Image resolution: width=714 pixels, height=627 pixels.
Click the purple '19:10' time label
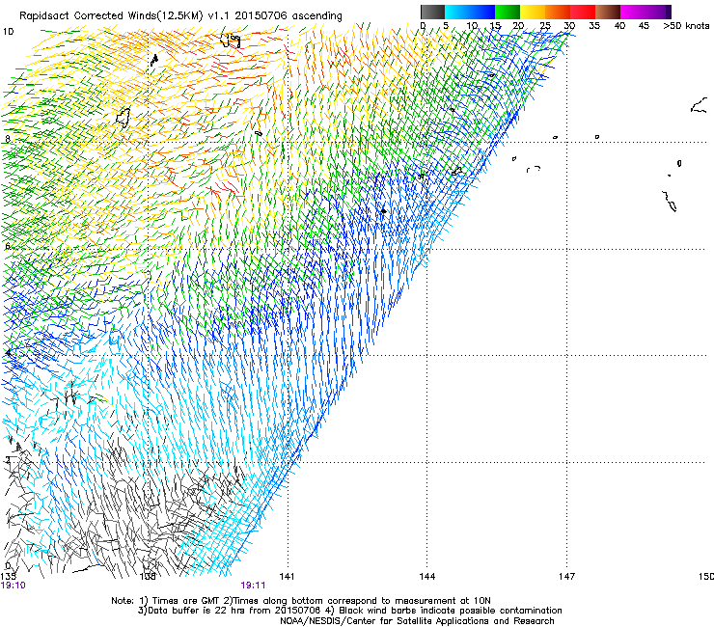(x=14, y=586)
